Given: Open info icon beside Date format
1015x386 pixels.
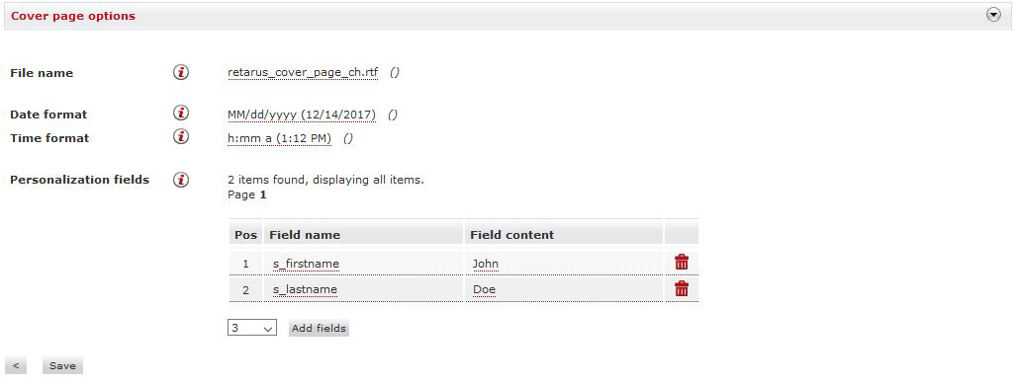Looking at the screenshot, I should [x=181, y=114].
